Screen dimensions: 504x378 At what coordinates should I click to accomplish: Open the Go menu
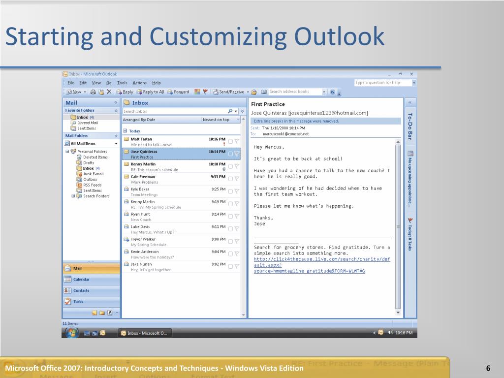pos(109,83)
